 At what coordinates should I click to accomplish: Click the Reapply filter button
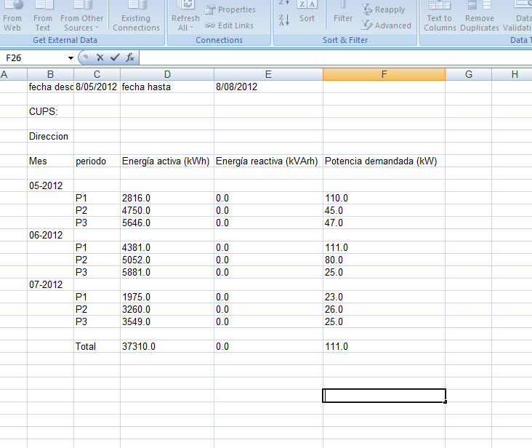point(384,10)
